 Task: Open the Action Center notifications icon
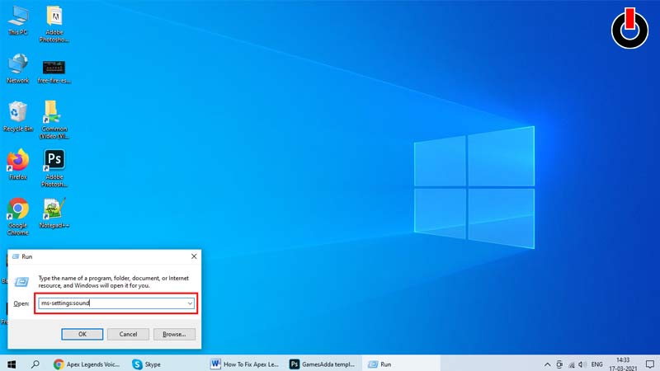click(650, 364)
